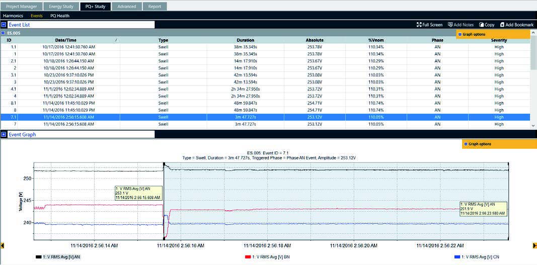
Task: Click the 11/14/2016 2:56:18 AM axis label
Action: (268, 245)
